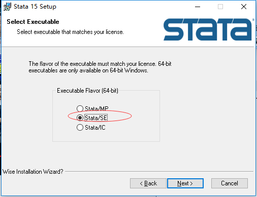Click 'Select executable that matches your license' subtitle

[70, 32]
